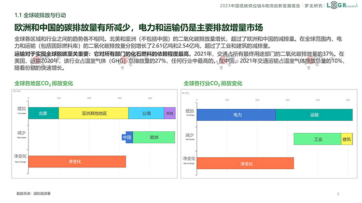Click the page number 5
The height and width of the screenshot is (203, 362).
pos(338,194)
